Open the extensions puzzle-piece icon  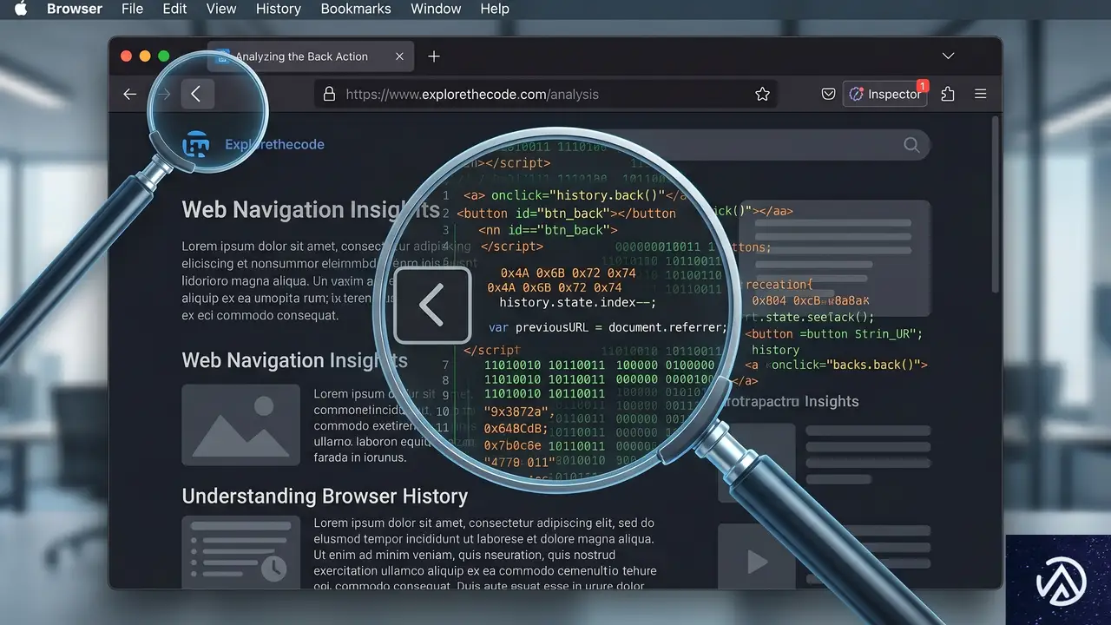coord(948,94)
